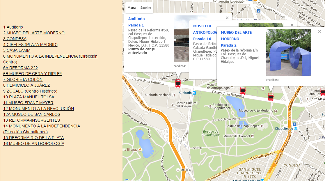Click the Auditorio metro station icon
The width and height of the screenshot is (325, 181).
coord(194,93)
